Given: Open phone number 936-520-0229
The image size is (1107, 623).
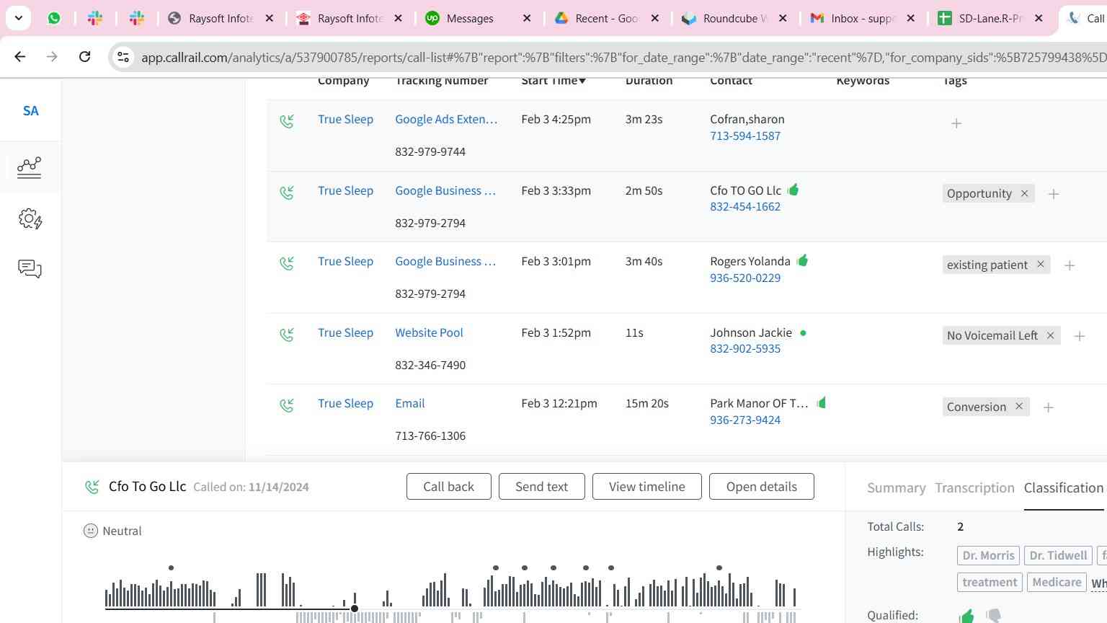Looking at the screenshot, I should tap(745, 278).
